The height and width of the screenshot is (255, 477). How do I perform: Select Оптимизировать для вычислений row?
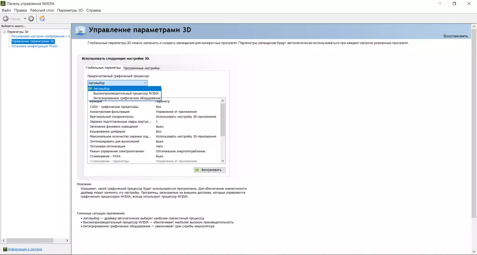tap(154, 141)
